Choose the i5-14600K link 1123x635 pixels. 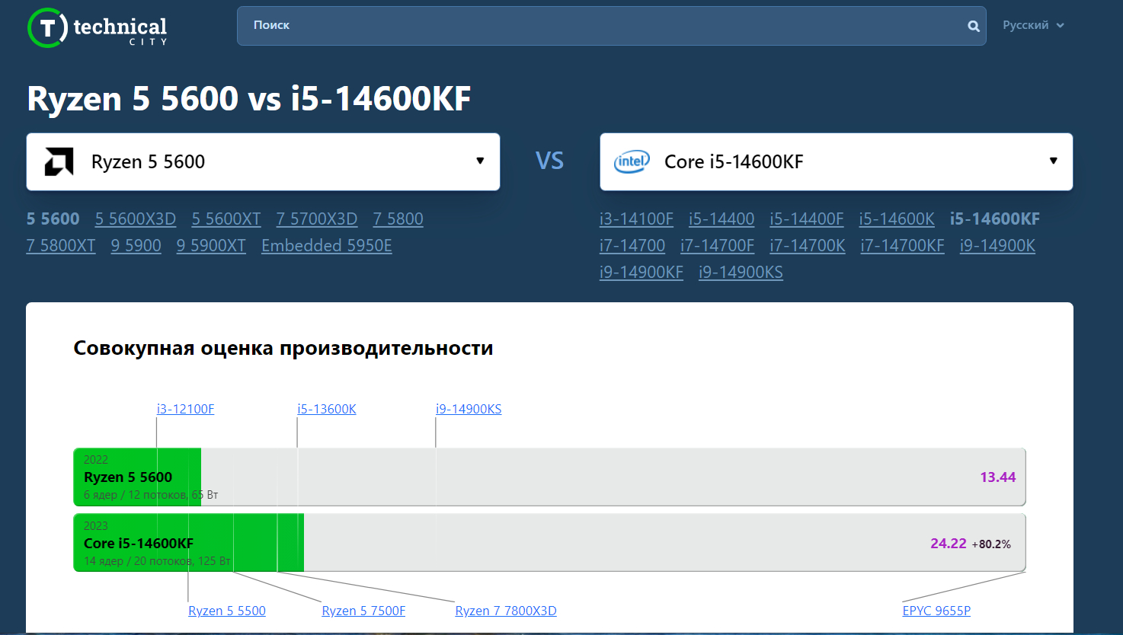coord(897,219)
